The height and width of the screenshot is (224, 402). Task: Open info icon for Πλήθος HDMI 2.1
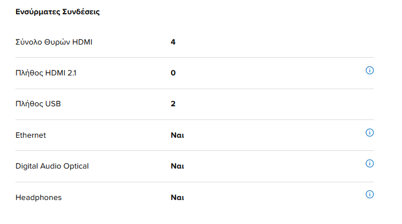click(369, 70)
